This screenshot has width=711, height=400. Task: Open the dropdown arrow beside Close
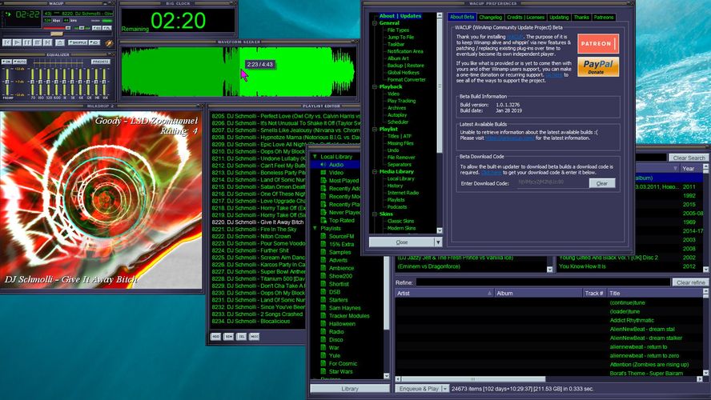tap(438, 242)
